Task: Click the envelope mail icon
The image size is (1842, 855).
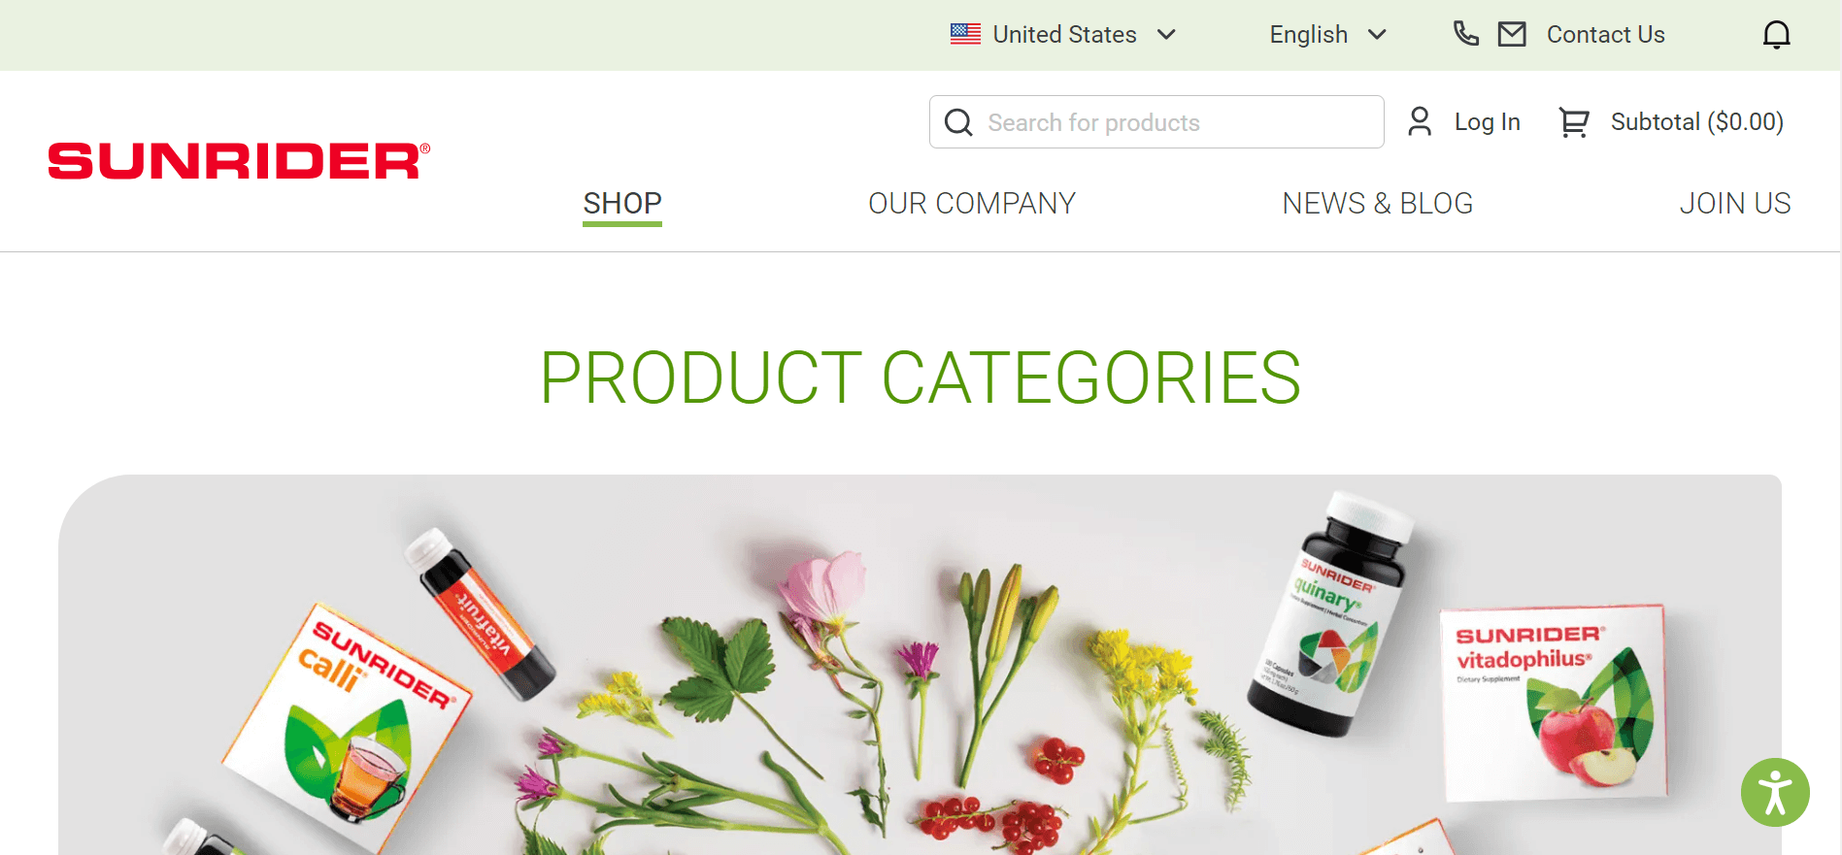Action: point(1512,35)
